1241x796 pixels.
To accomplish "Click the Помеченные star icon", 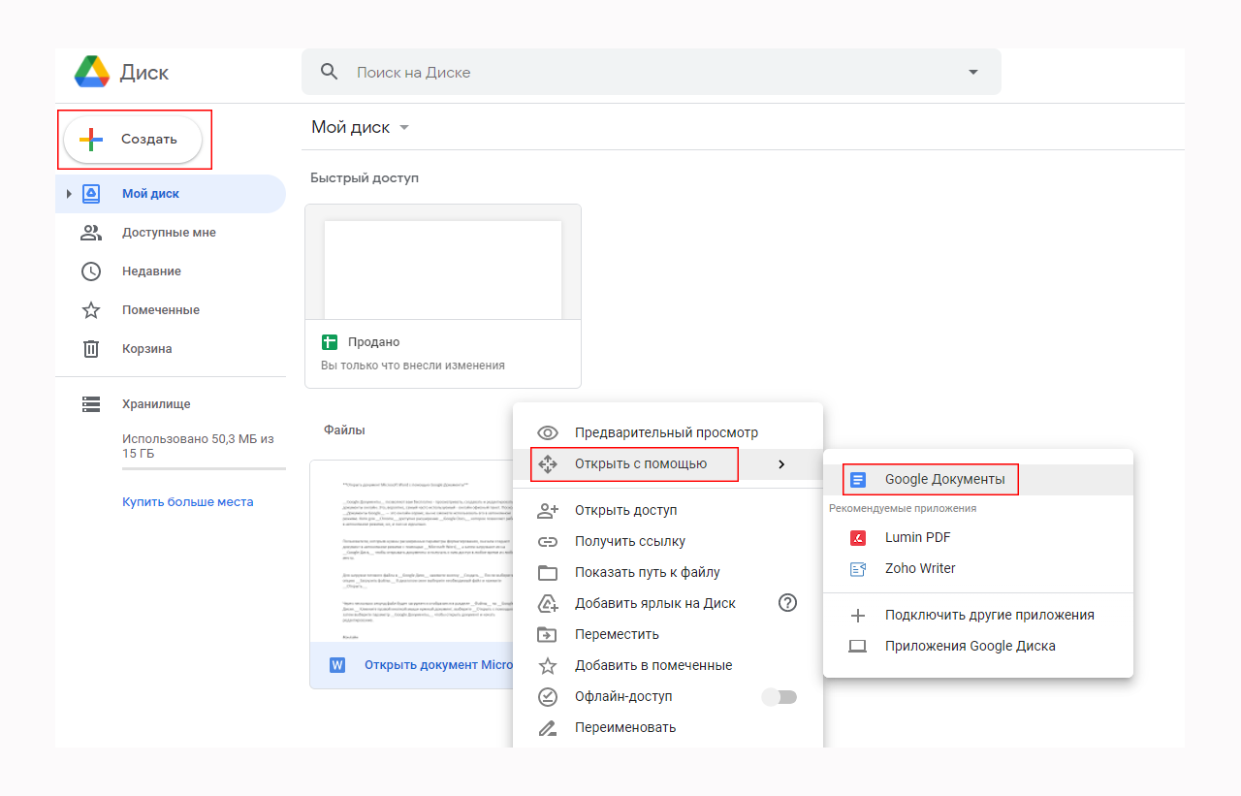I will coord(91,310).
